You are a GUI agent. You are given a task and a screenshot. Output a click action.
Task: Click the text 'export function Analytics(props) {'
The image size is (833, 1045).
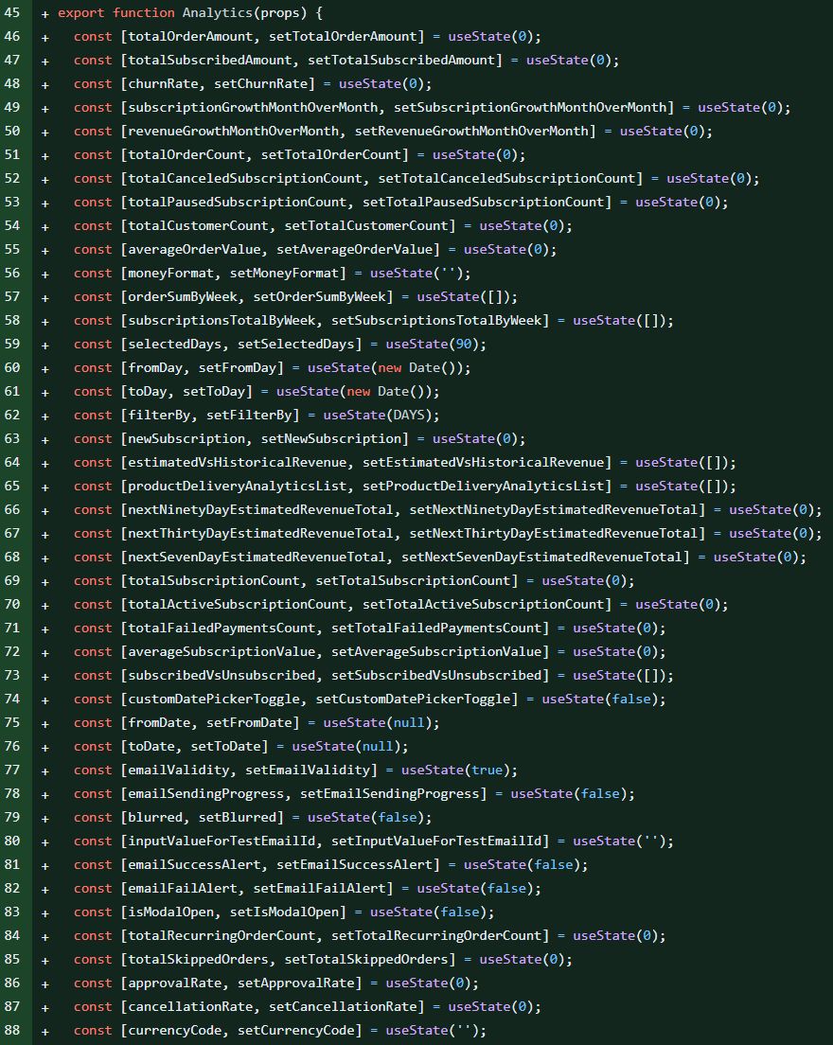click(190, 12)
